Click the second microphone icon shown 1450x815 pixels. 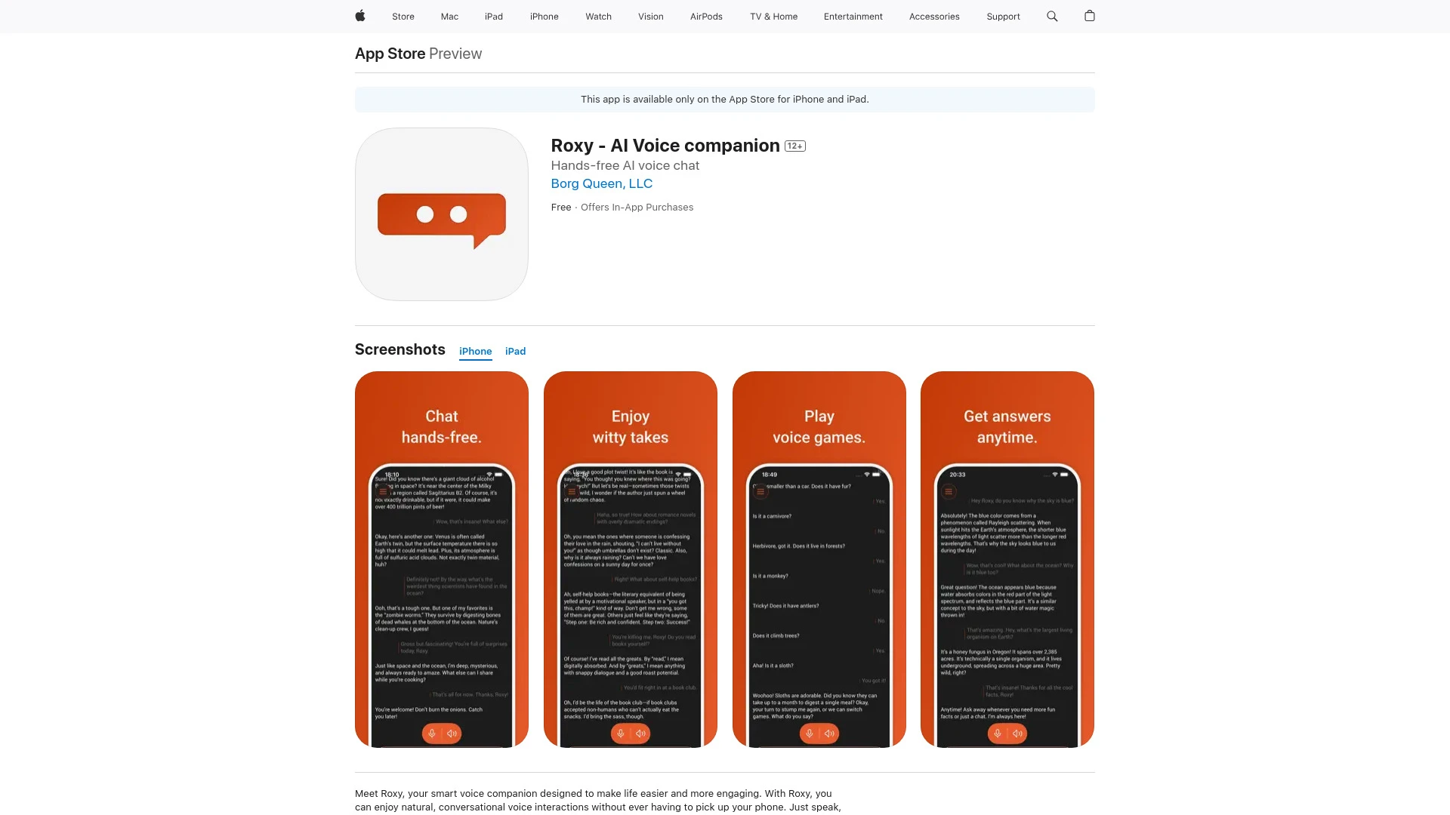619,733
